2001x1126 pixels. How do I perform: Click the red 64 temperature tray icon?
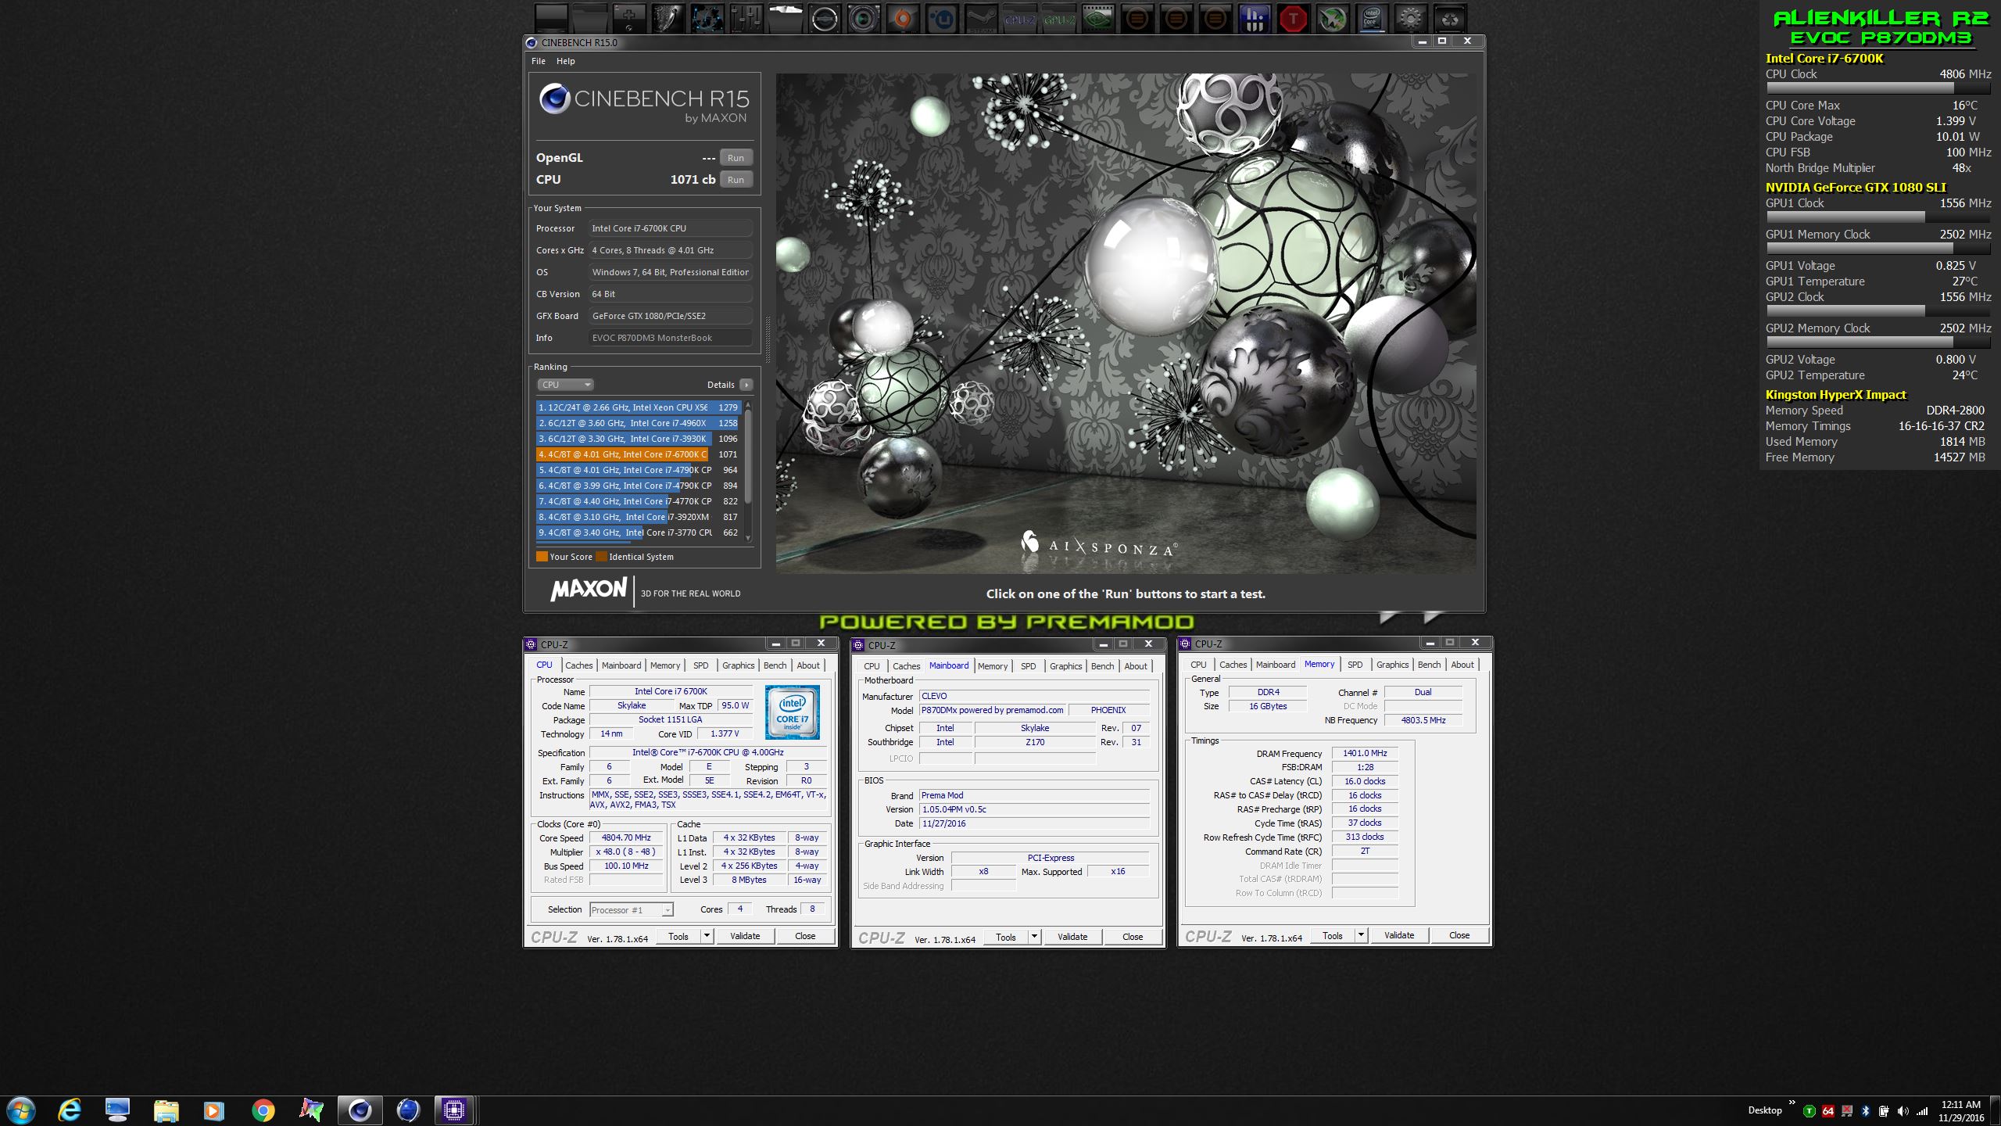[x=1827, y=1111]
